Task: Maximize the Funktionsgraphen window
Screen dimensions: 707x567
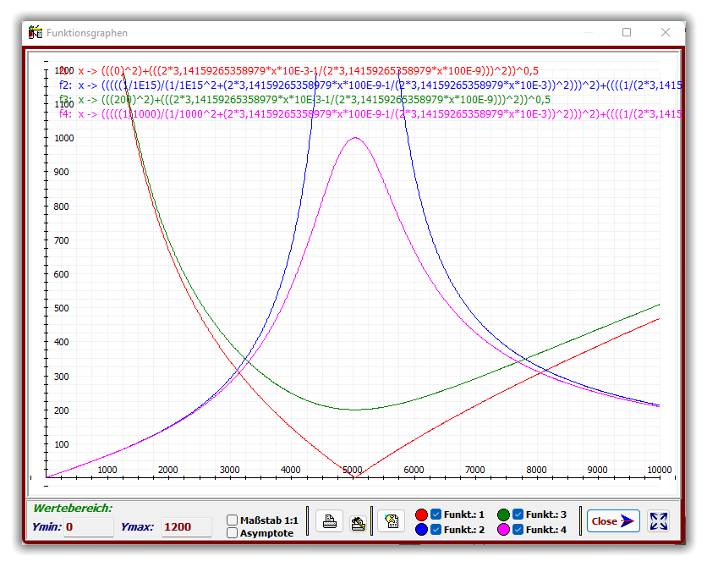Action: 627,32
